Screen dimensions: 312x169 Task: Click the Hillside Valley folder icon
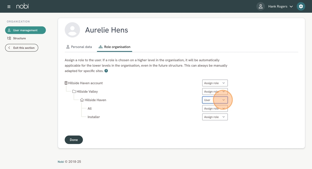(x=74, y=91)
